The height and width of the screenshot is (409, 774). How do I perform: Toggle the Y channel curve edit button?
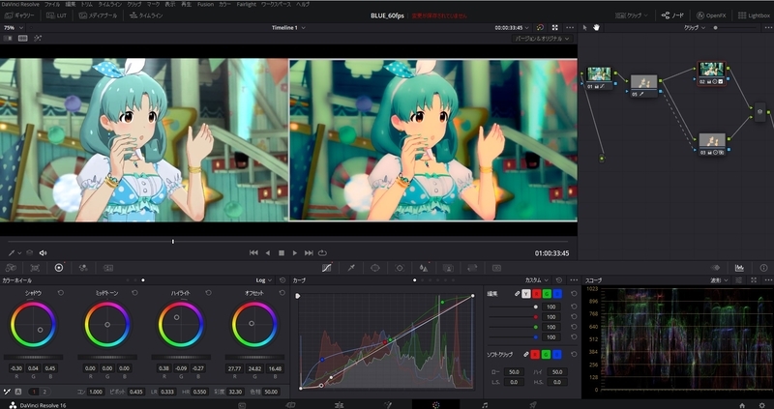526,294
